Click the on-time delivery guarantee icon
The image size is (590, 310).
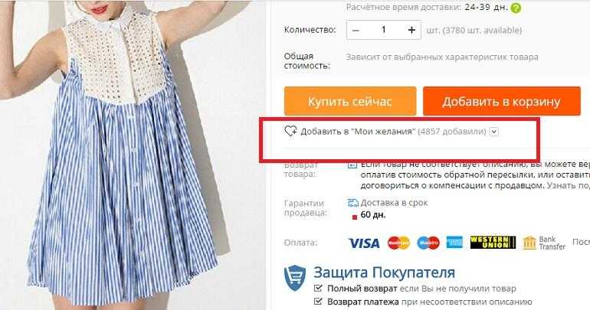pyautogui.click(x=353, y=203)
